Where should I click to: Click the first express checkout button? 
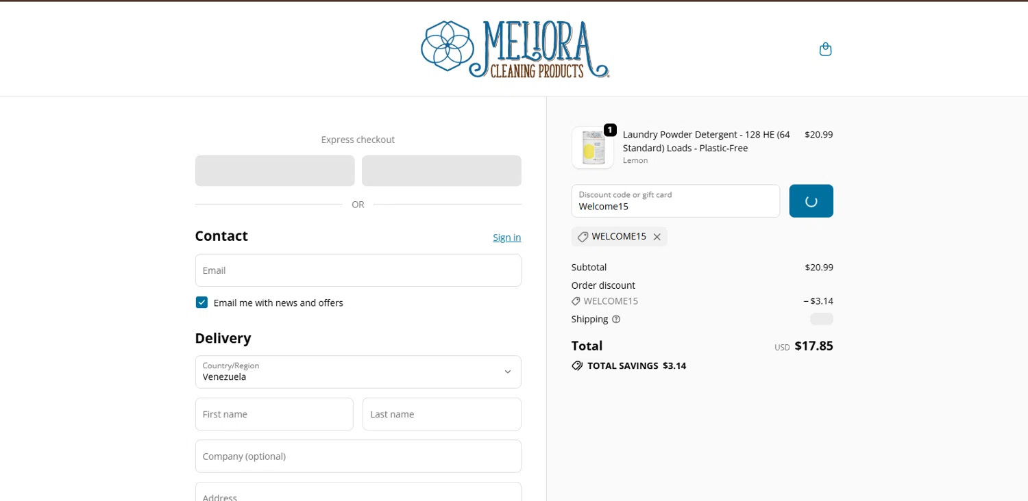(275, 171)
